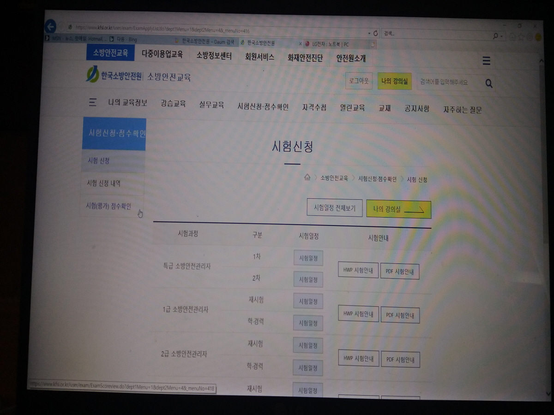Select 시험(평가) 점수확인 in the sidebar
Screen dimensions: 554x415
pos(112,206)
